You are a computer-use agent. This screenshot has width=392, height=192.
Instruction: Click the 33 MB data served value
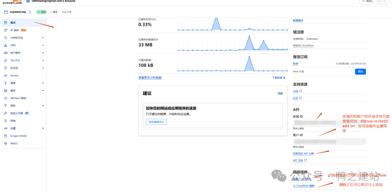145,45
